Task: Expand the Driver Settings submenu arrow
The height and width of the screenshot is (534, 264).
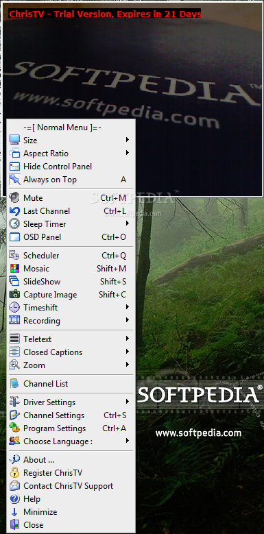Action: [128, 402]
